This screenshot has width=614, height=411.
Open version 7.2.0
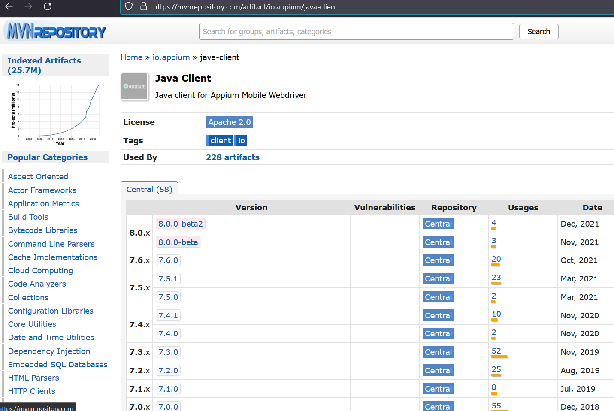(x=168, y=371)
